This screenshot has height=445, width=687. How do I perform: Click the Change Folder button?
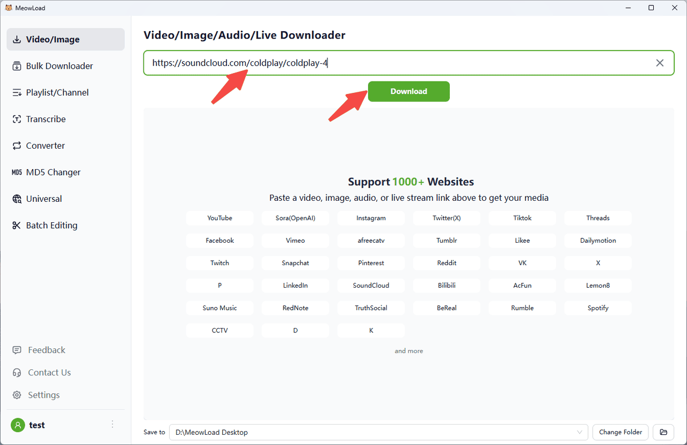620,432
